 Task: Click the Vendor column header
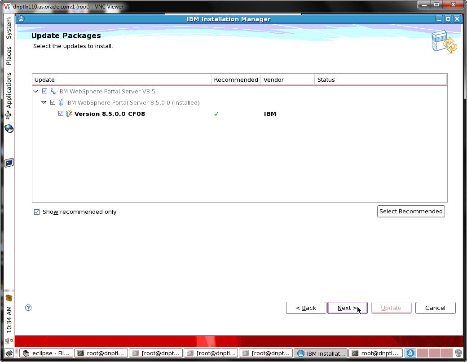[x=287, y=79]
